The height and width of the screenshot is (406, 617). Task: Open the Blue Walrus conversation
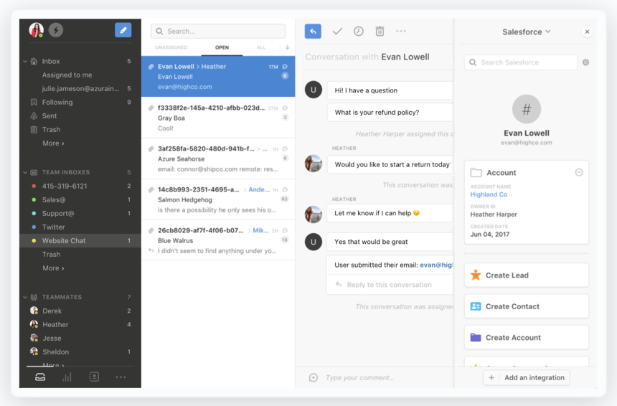tap(218, 240)
